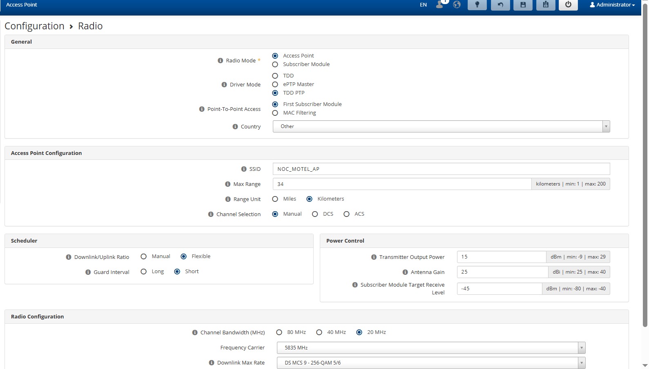Click the globe icon in the header

pos(457,5)
